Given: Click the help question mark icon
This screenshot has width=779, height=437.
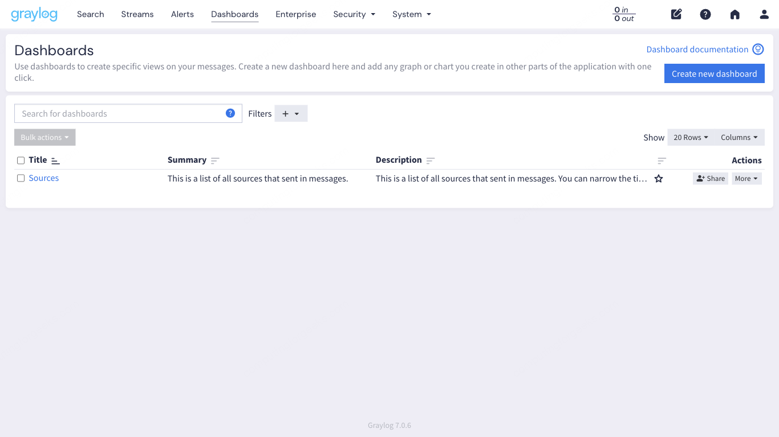Looking at the screenshot, I should pos(705,14).
